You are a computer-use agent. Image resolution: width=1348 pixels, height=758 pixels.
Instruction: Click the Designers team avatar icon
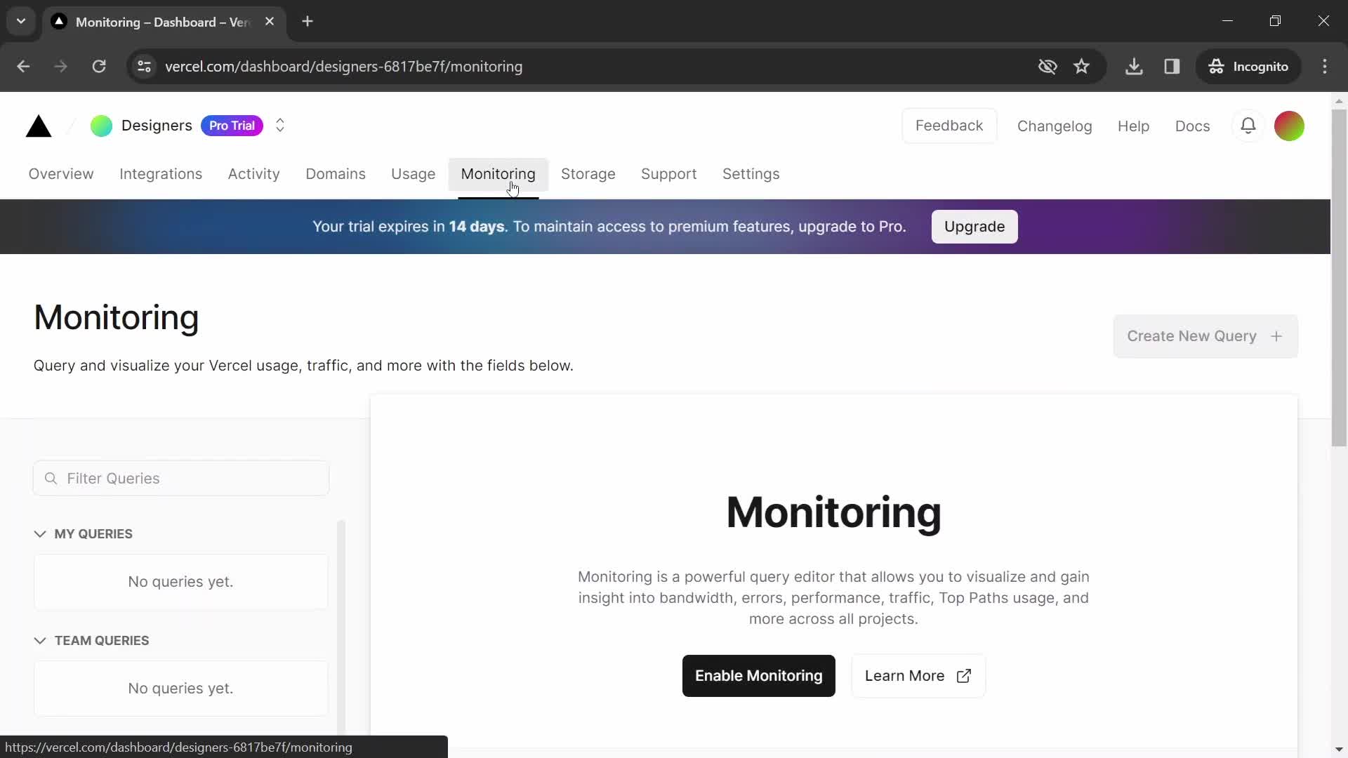coord(101,125)
